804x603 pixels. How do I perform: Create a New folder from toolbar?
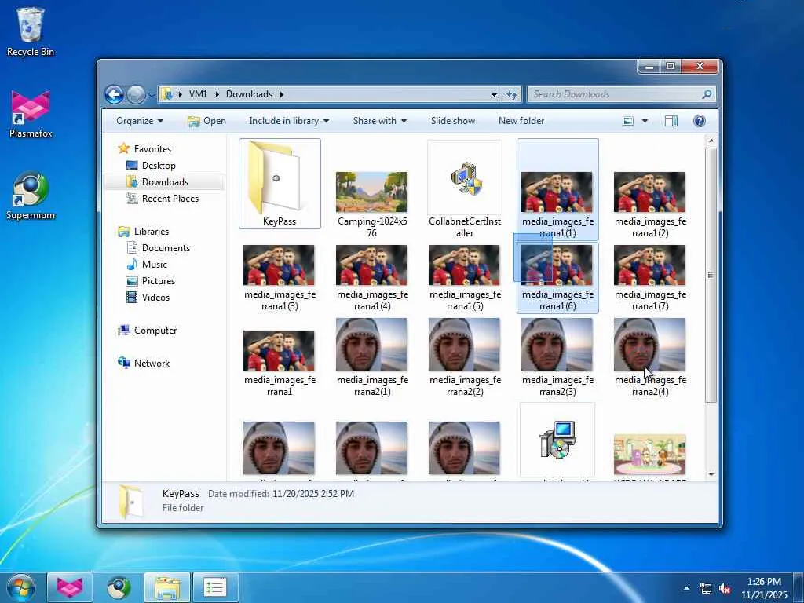pos(521,121)
